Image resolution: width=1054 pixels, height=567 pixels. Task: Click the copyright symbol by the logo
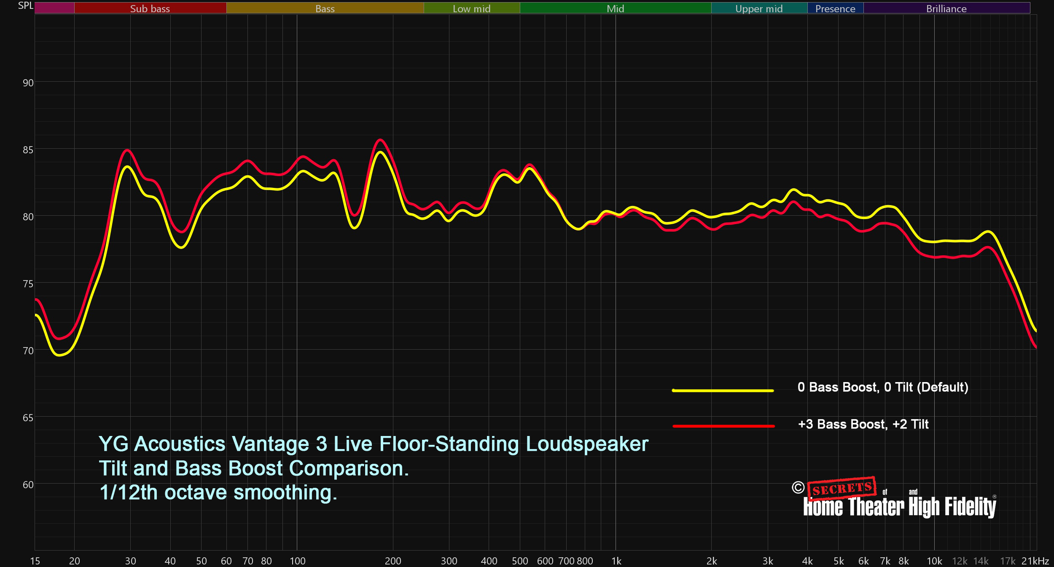[798, 487]
